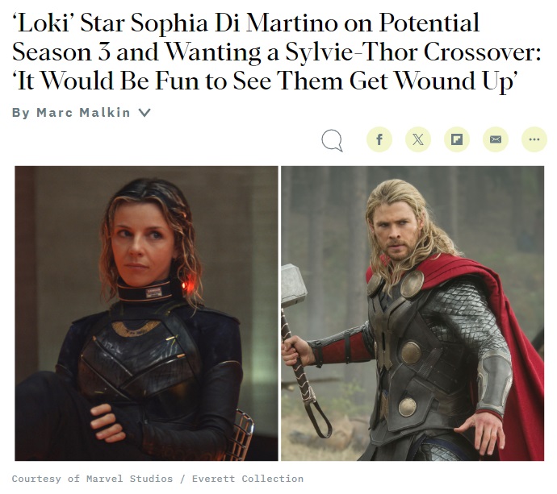This screenshot has width=557, height=494.
Task: Click the word 'By' in byline
Action: tap(21, 113)
